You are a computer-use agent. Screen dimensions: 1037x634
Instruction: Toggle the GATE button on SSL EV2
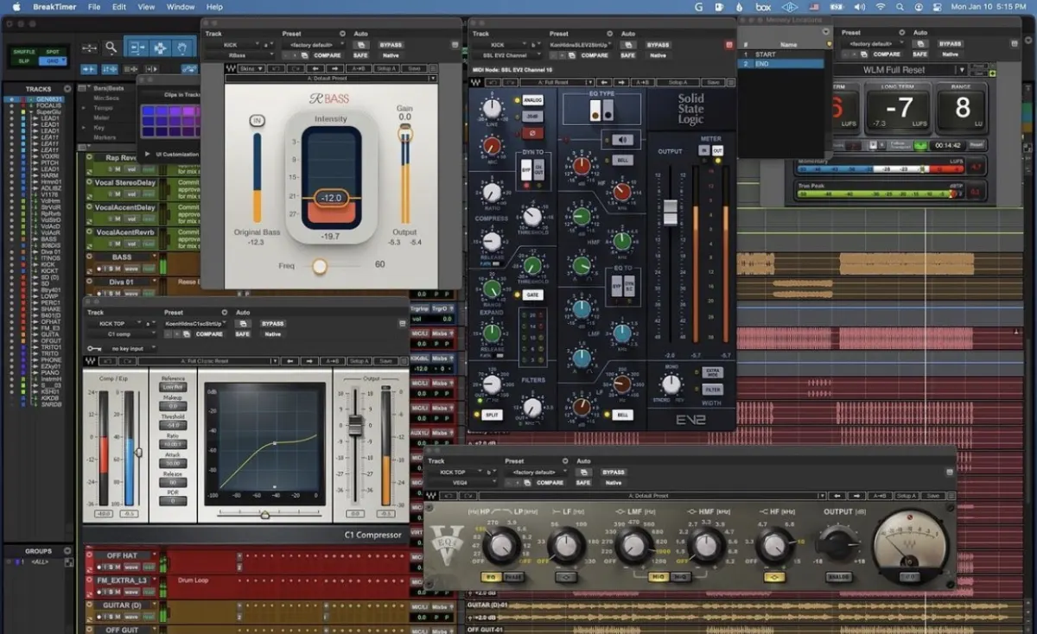pyautogui.click(x=532, y=295)
